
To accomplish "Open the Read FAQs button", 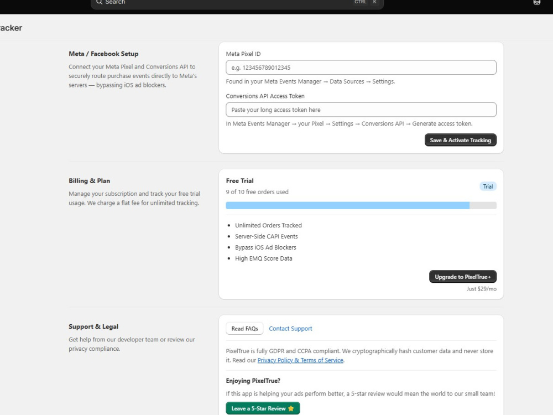I will pos(244,329).
